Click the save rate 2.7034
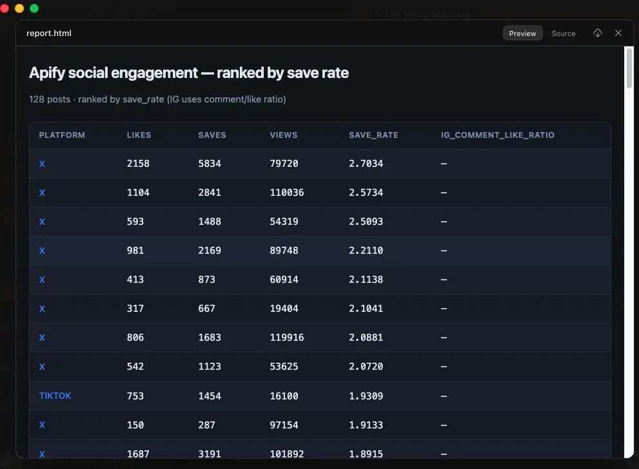The height and width of the screenshot is (469, 639). (366, 164)
